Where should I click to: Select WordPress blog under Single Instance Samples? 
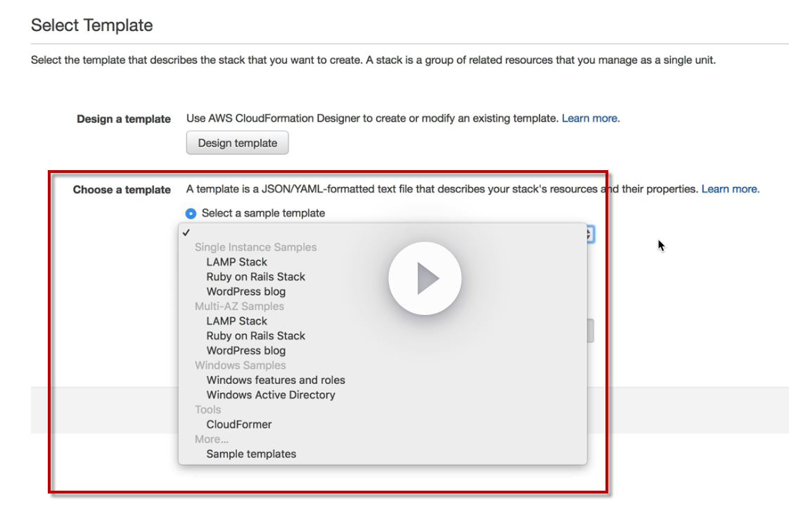coord(245,291)
